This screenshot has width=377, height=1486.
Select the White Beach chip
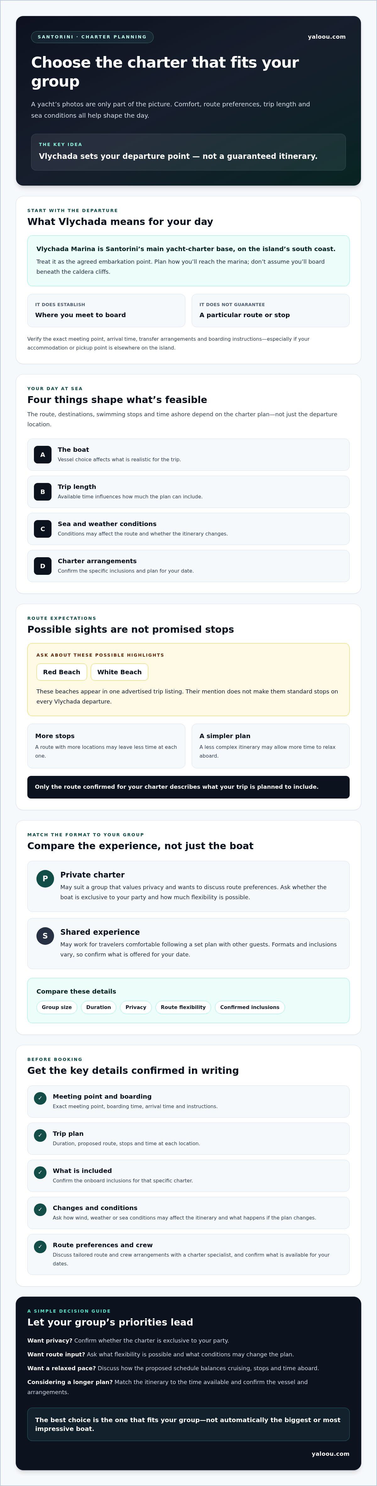(119, 672)
